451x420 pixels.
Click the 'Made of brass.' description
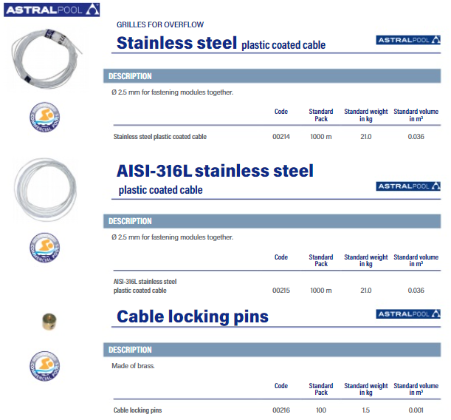(x=133, y=366)
